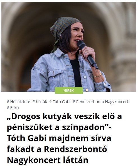Screen dimensions: 138x168
Task: Open the article headline beginning 'Drogos kutyák'
Action: [65, 138]
